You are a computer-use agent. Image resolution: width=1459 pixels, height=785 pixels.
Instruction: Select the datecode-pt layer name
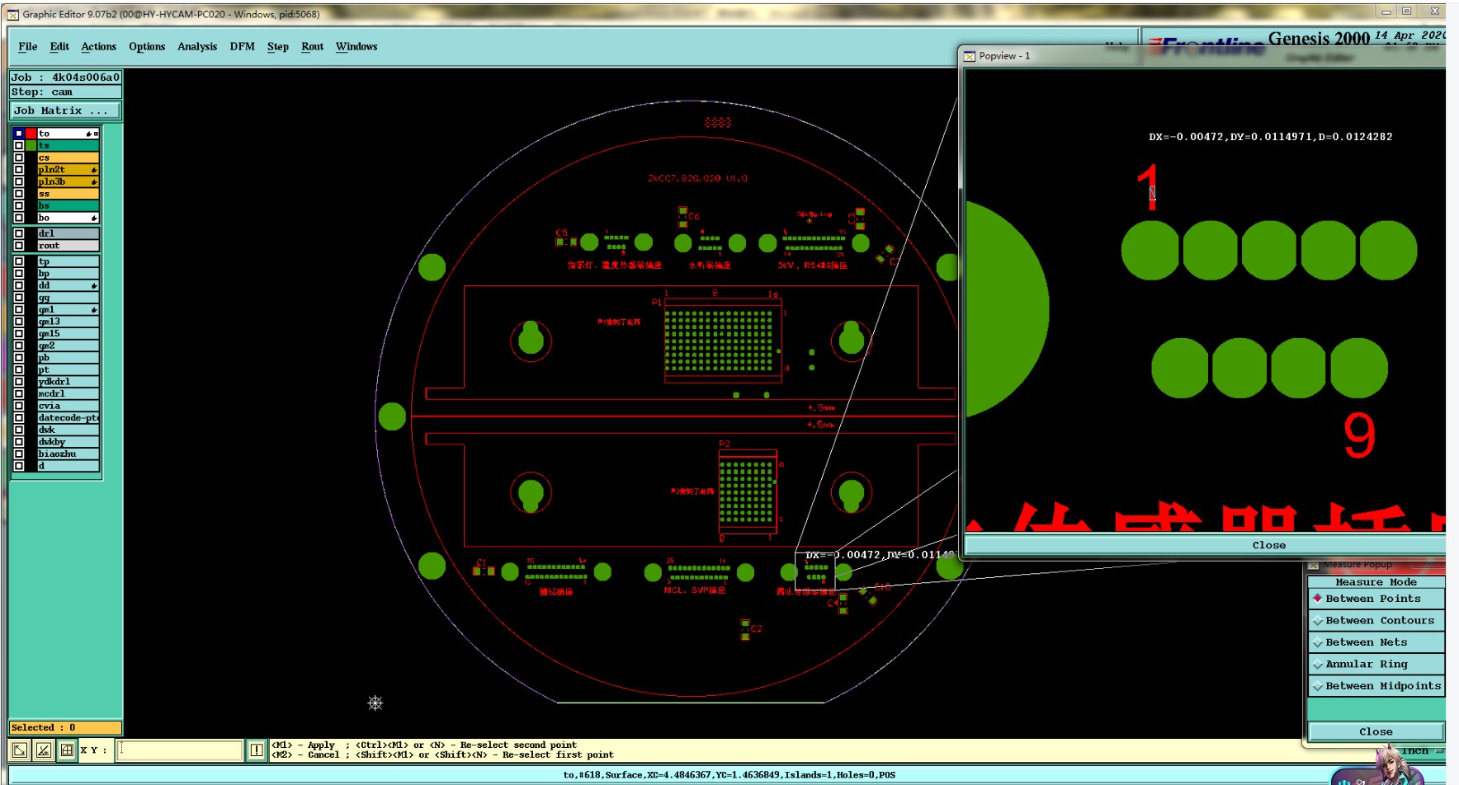click(x=68, y=418)
